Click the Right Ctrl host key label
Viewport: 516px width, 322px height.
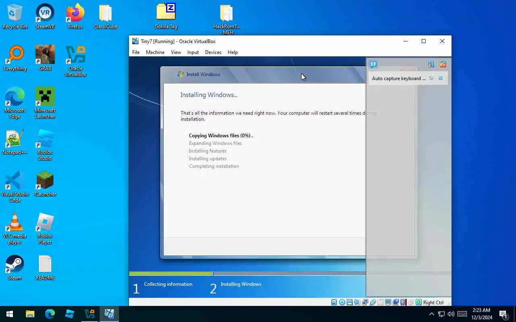(x=433, y=303)
